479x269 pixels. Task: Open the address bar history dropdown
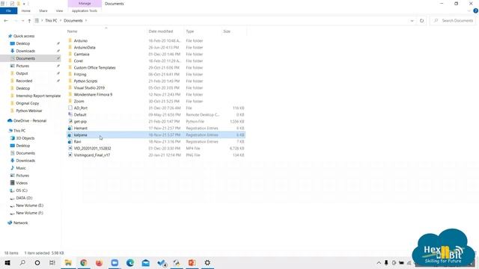tap(412, 20)
